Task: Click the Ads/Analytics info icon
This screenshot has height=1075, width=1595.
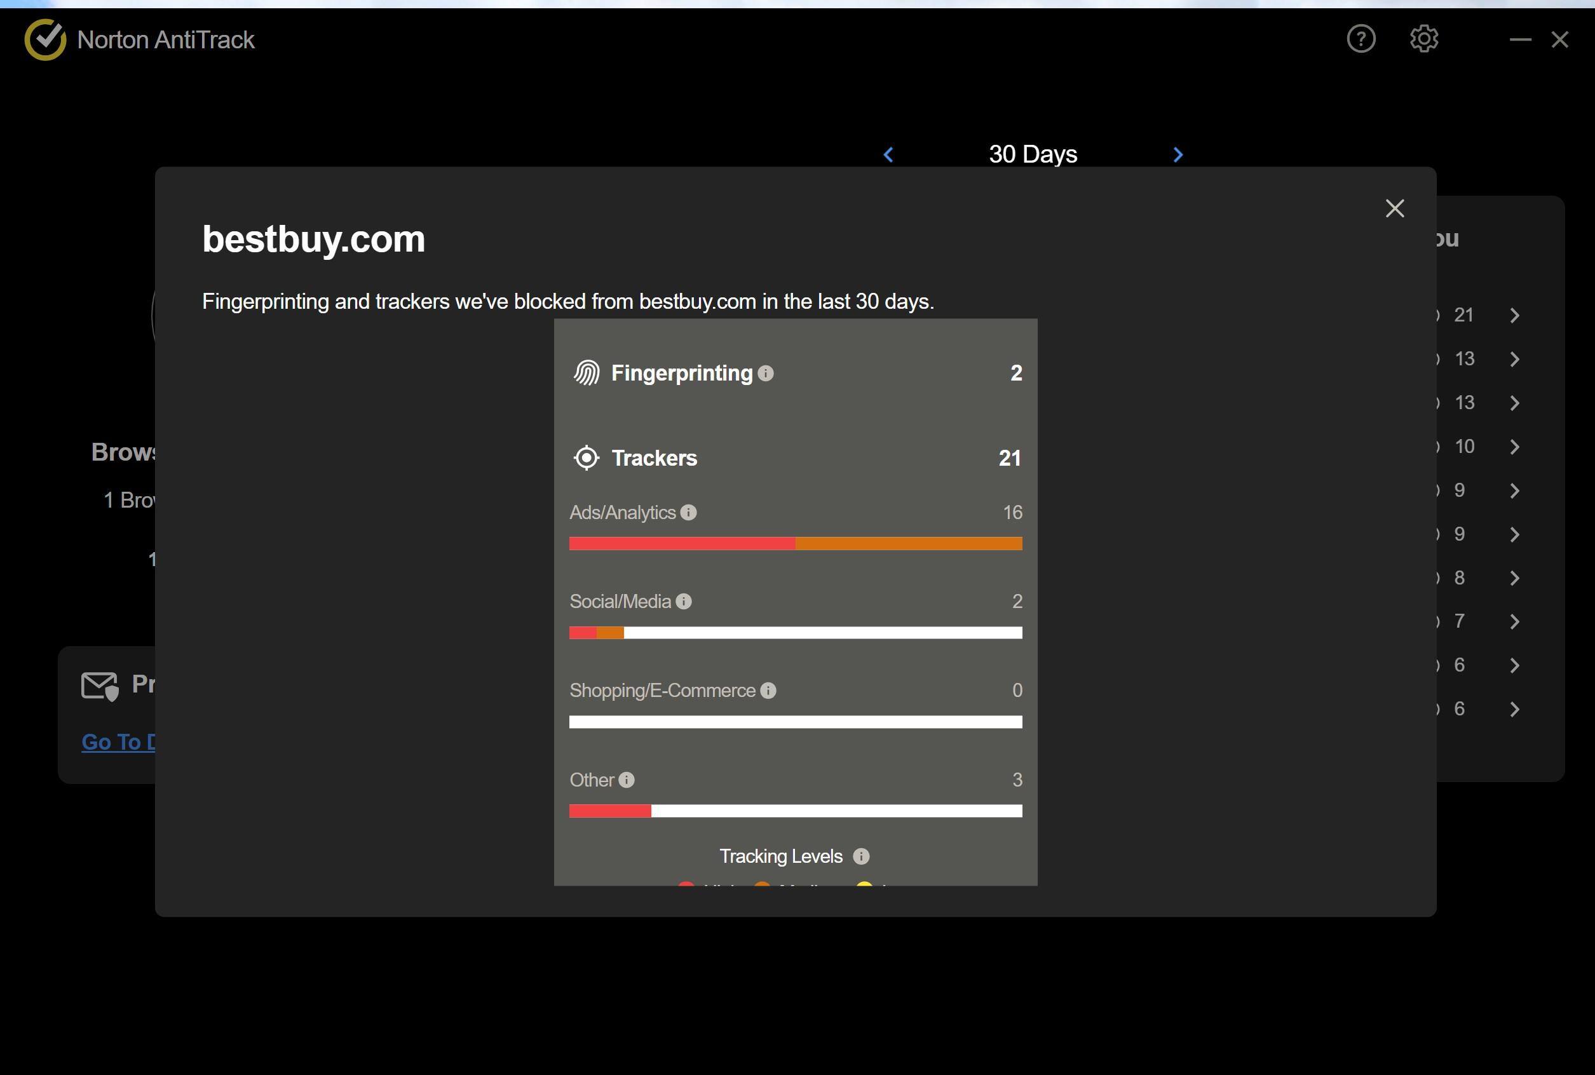Action: pyautogui.click(x=688, y=513)
